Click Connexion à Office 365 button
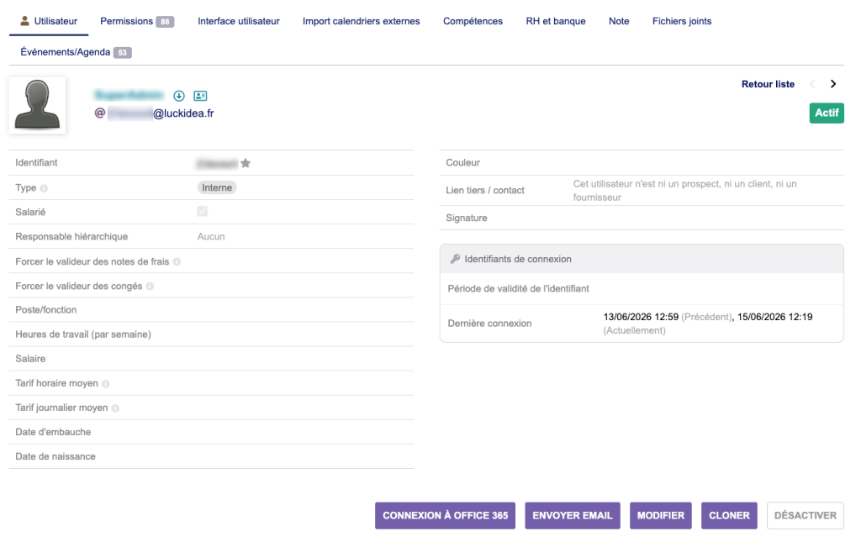861x542 pixels. click(x=446, y=516)
